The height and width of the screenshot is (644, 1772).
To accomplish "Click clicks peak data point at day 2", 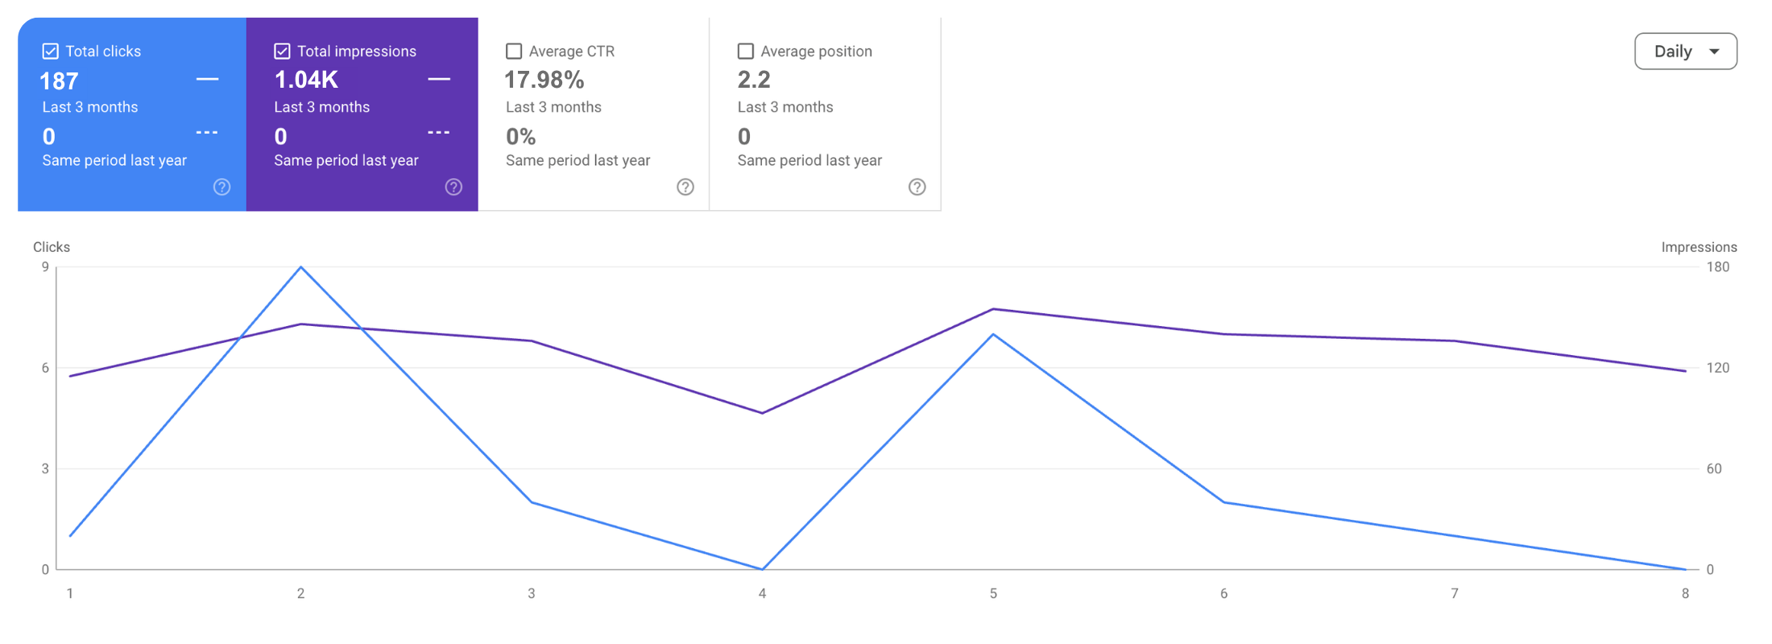I will 301,267.
